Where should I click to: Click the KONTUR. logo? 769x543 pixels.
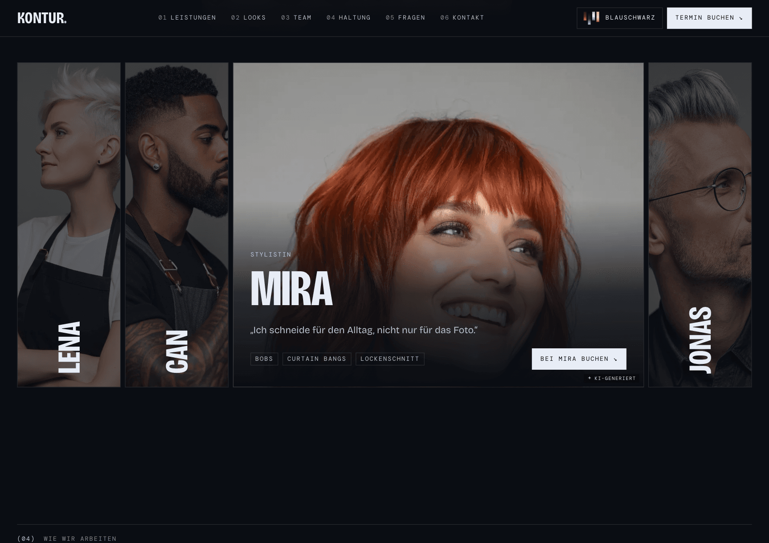(42, 18)
